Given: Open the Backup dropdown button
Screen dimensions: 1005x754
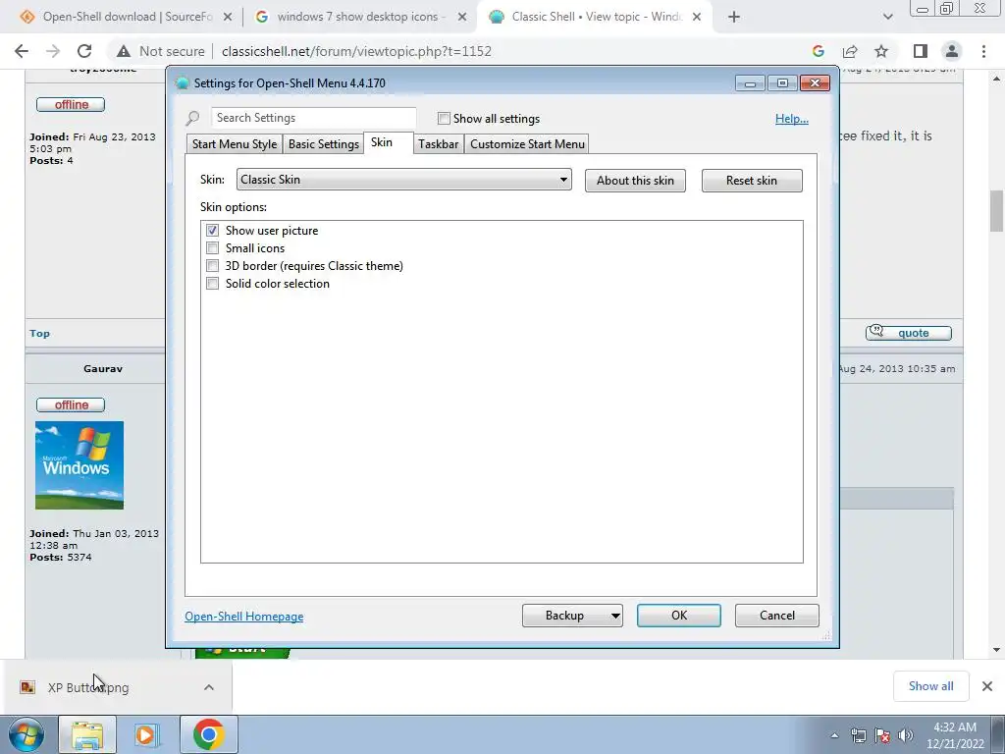Looking at the screenshot, I should pos(572,616).
